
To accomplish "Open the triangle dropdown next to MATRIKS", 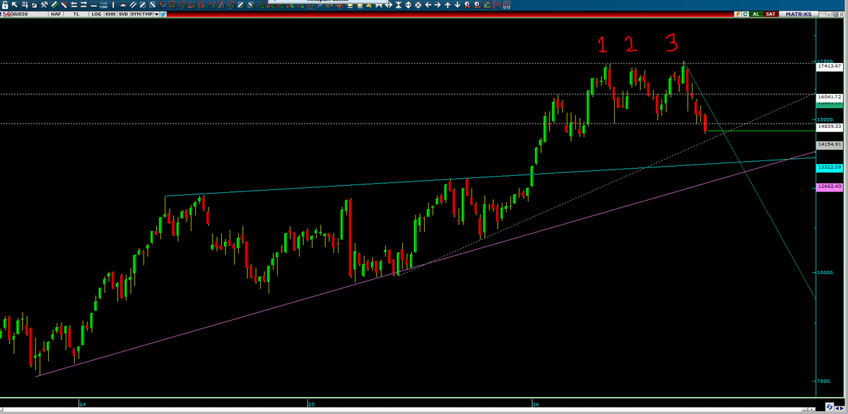I will click(x=823, y=14).
